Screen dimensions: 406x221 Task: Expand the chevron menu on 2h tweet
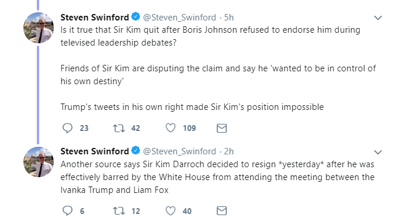click(378, 152)
